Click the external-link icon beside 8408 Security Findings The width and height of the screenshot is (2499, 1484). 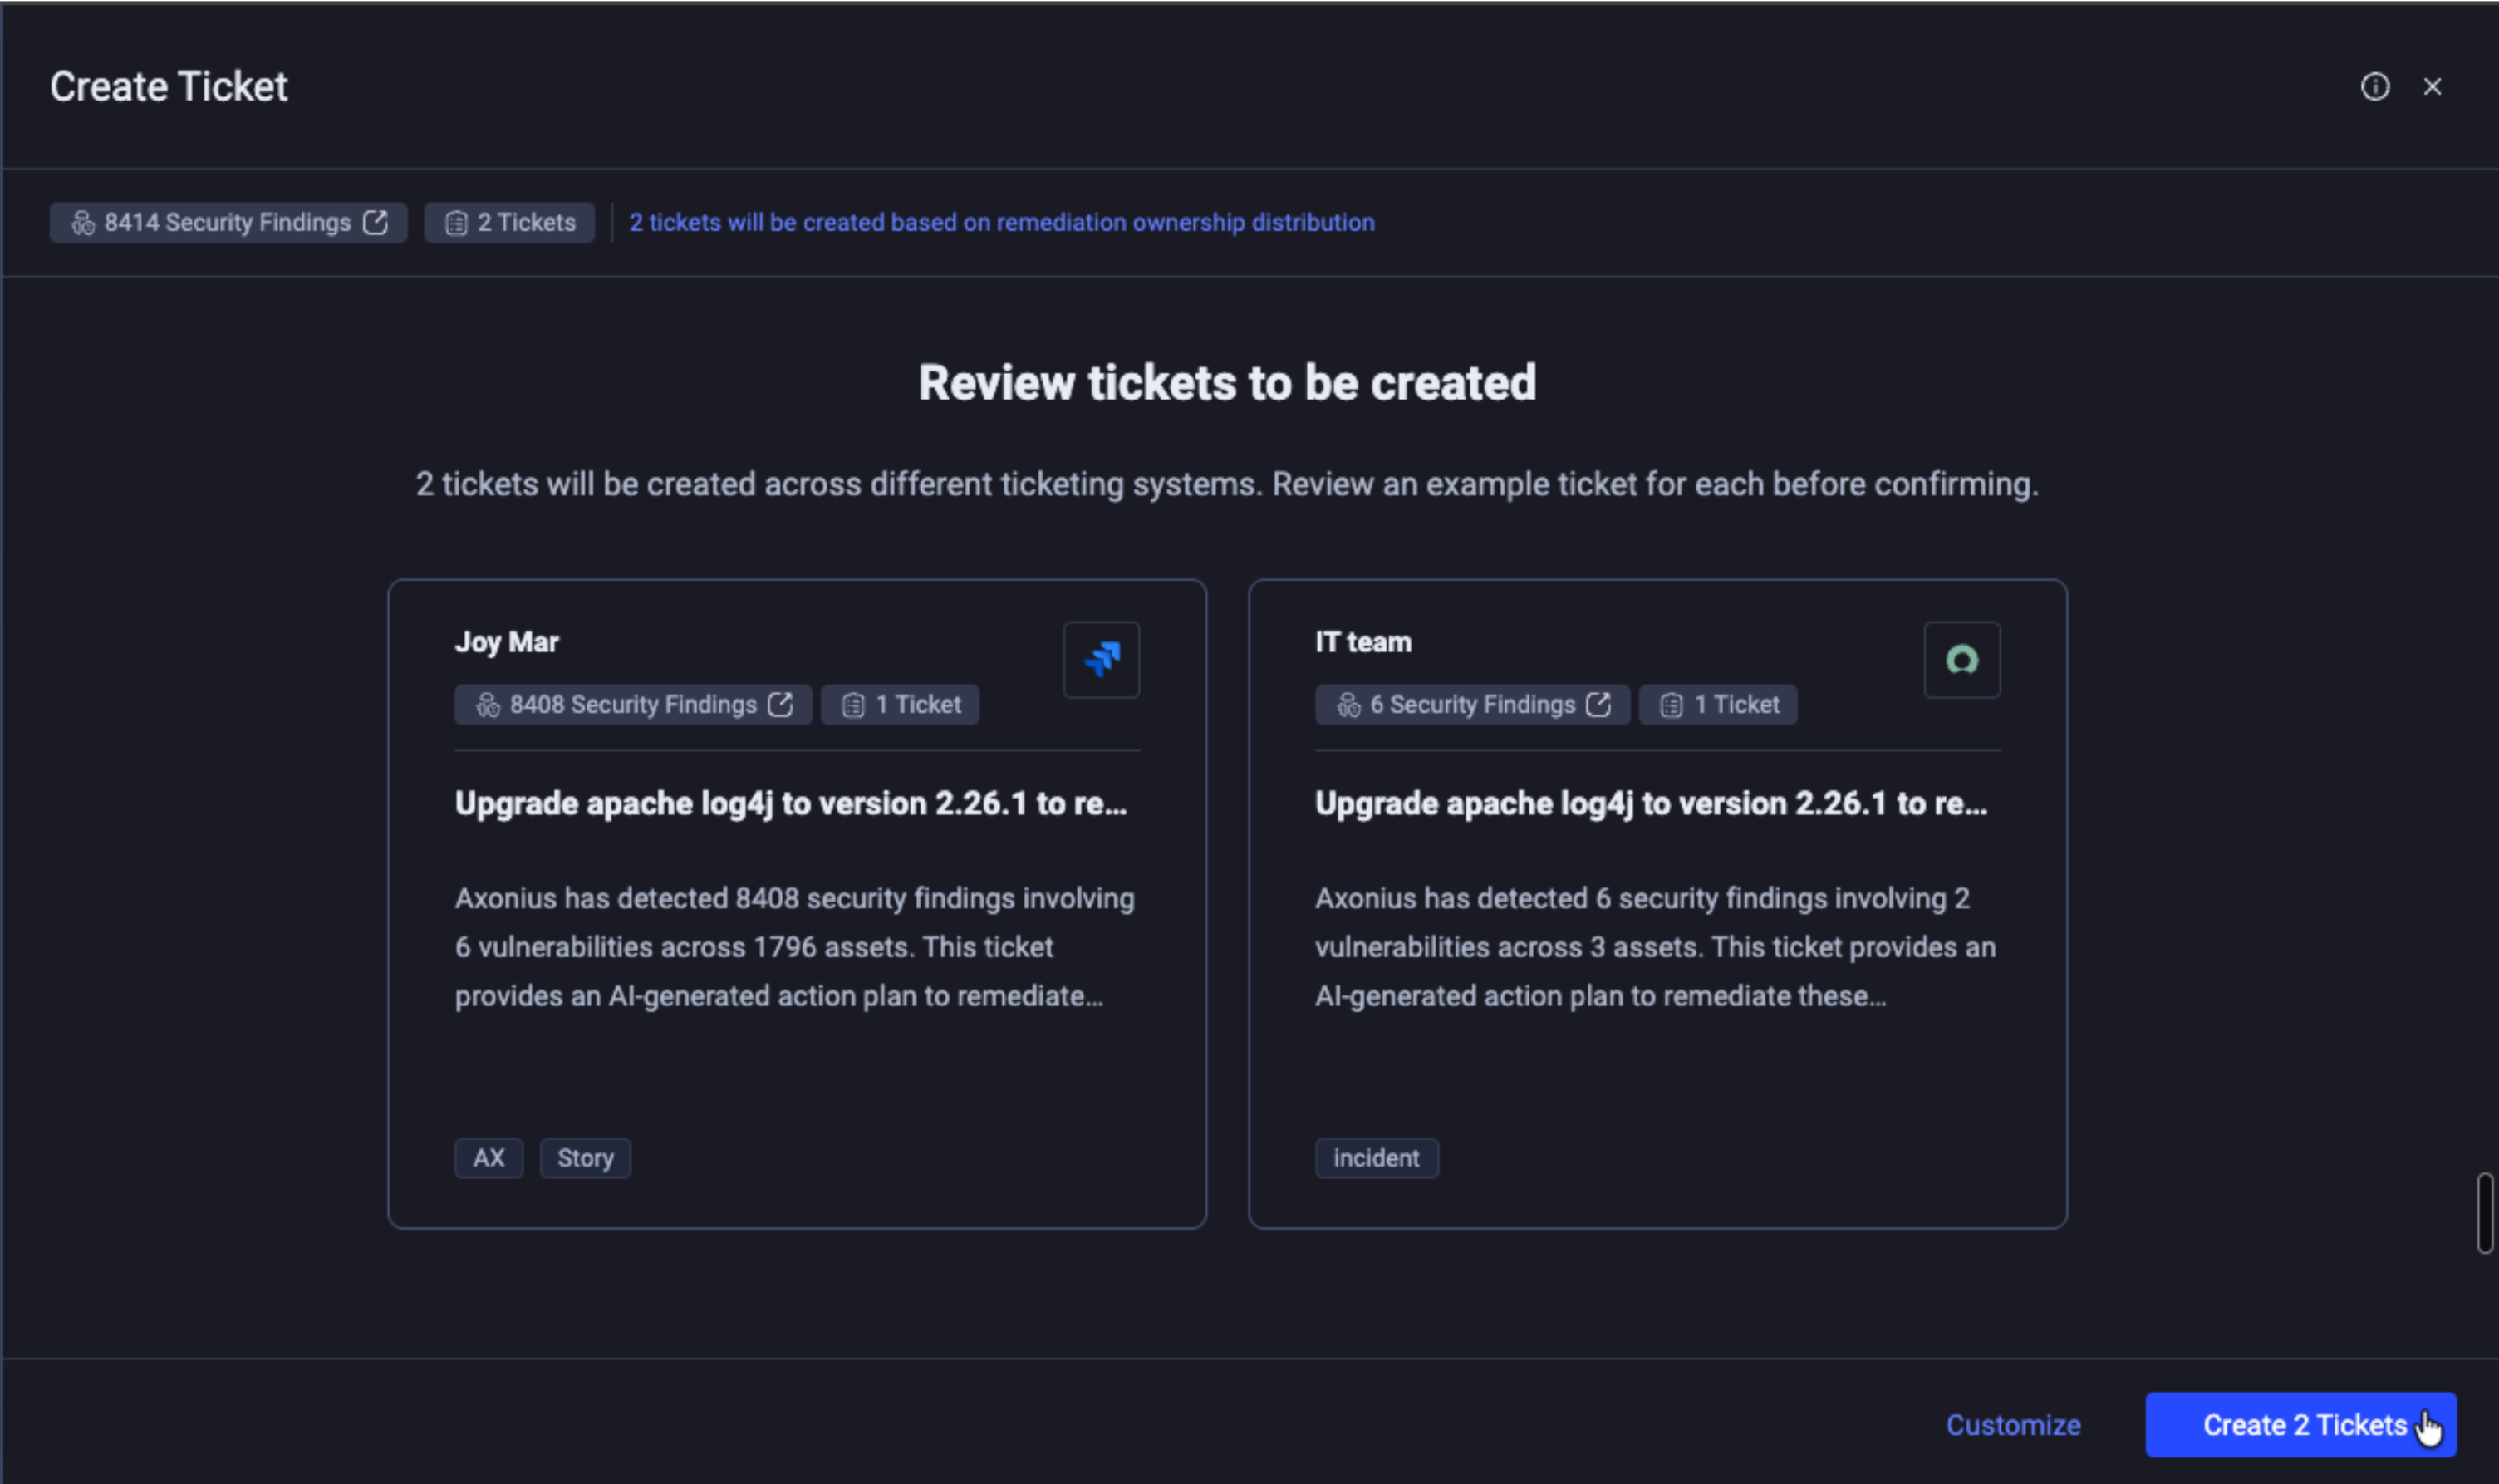(x=781, y=704)
